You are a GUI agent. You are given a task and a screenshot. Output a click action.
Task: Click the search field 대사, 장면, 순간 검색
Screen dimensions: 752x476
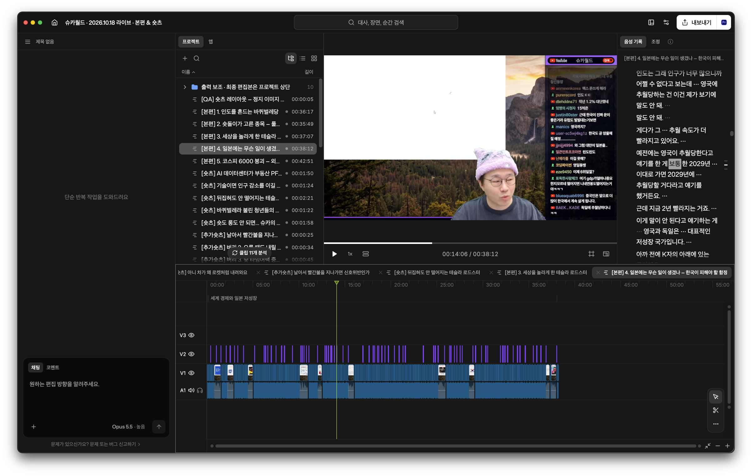[376, 23]
